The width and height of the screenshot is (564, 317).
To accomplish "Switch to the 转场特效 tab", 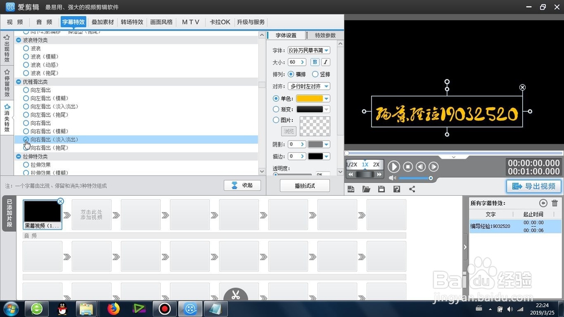I will click(x=132, y=22).
